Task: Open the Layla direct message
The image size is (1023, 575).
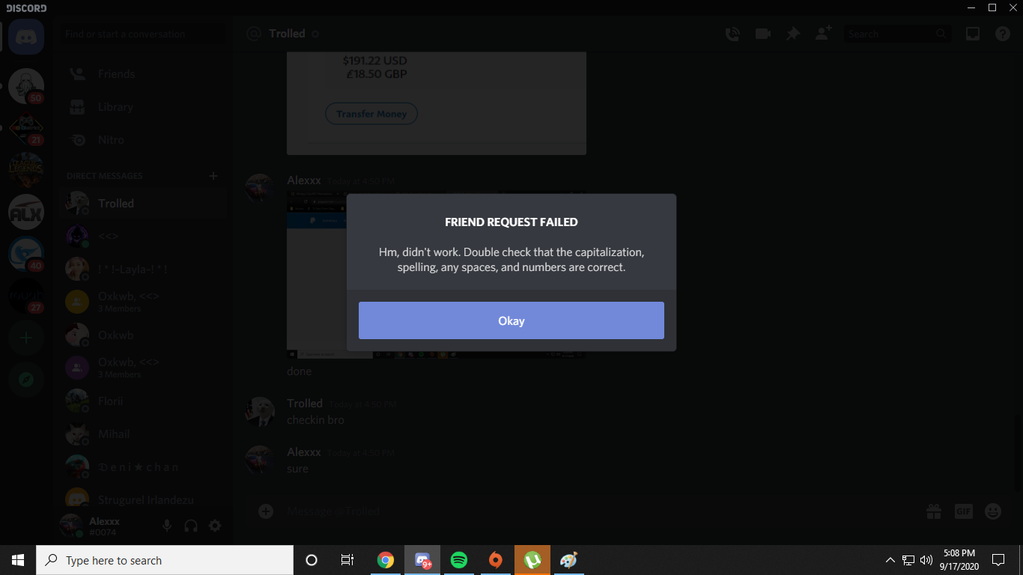Action: 144,269
